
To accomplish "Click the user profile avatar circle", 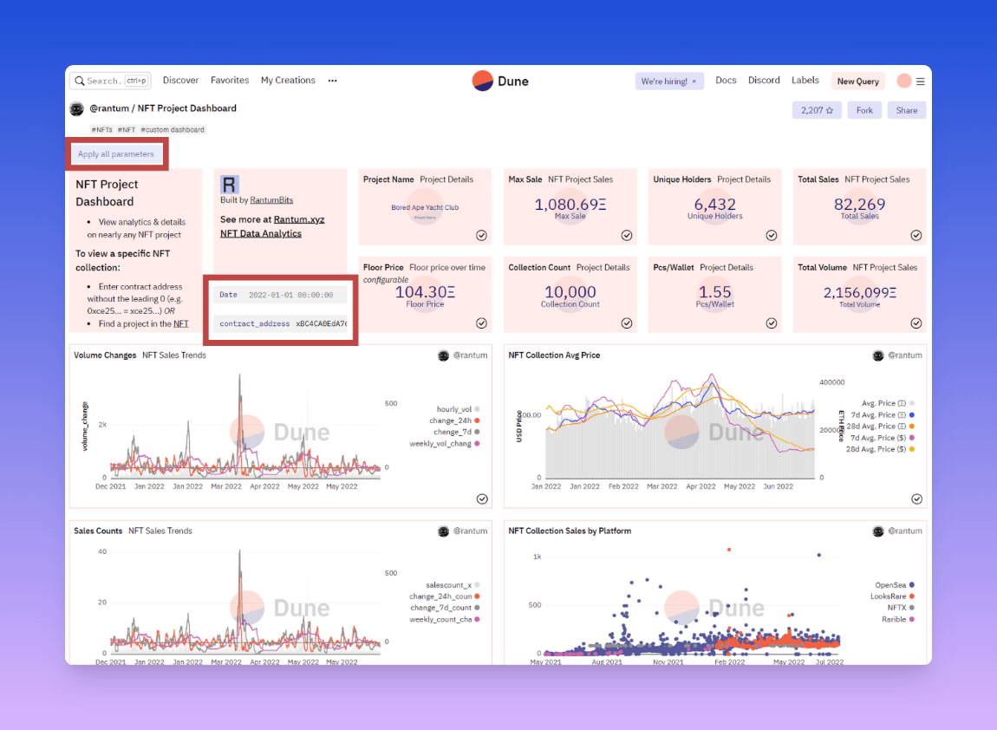I will pos(903,81).
